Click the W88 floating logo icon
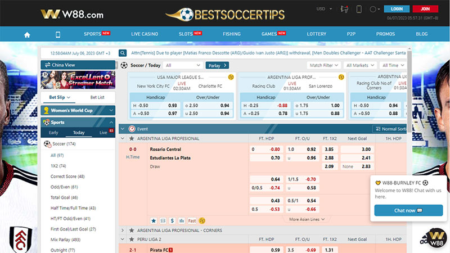This screenshot has height=253, width=450. [436, 238]
